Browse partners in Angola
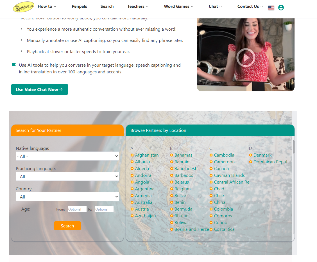The image size is (317, 262). (x=142, y=182)
